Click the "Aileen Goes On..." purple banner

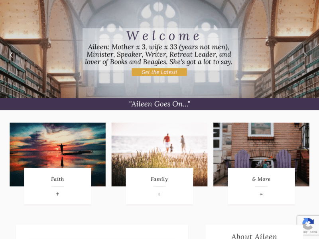pyautogui.click(x=159, y=104)
